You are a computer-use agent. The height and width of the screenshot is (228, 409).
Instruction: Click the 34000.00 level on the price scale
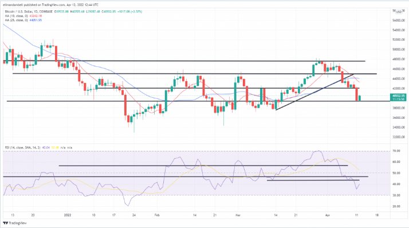point(399,127)
